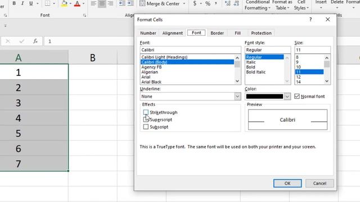Apply percent style number format
360x202 pixels.
pyautogui.click(x=208, y=3)
